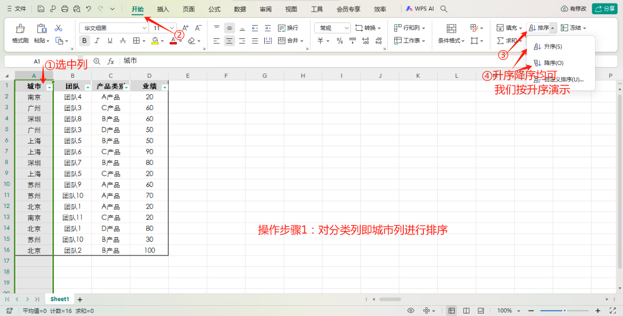
Task: Switch to the 视图 (View) tab
Action: click(291, 9)
